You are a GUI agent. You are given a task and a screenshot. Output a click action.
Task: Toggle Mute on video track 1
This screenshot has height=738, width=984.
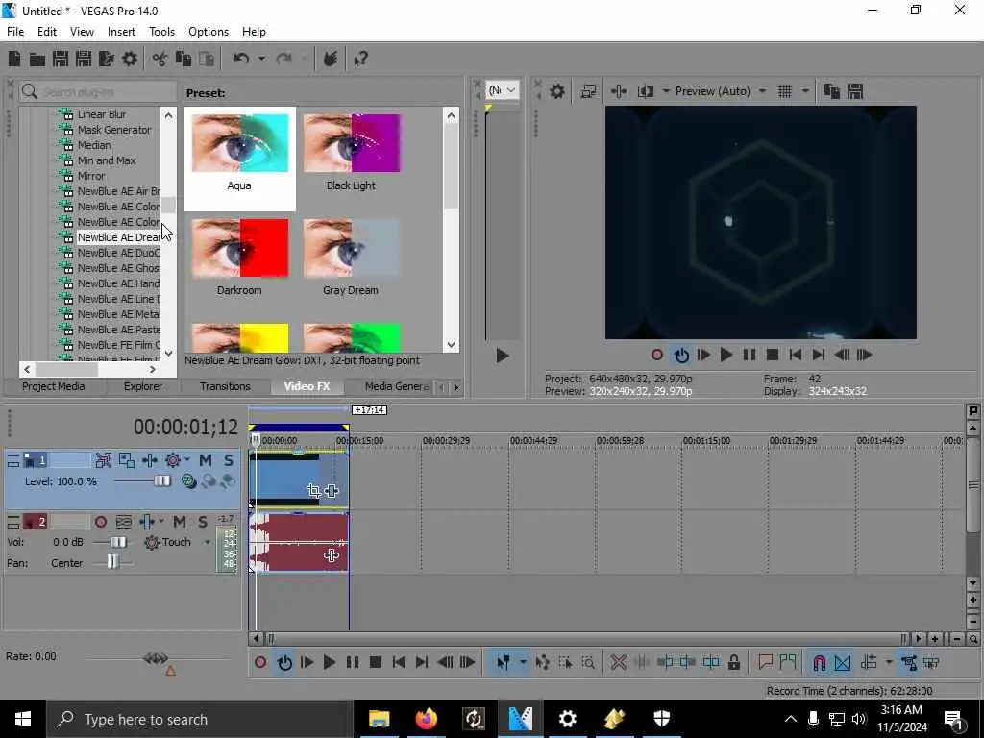(x=206, y=460)
